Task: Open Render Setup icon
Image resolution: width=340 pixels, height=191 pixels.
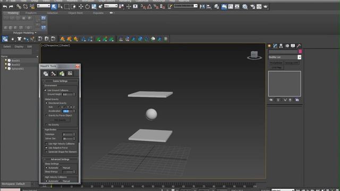Action: point(253,6)
